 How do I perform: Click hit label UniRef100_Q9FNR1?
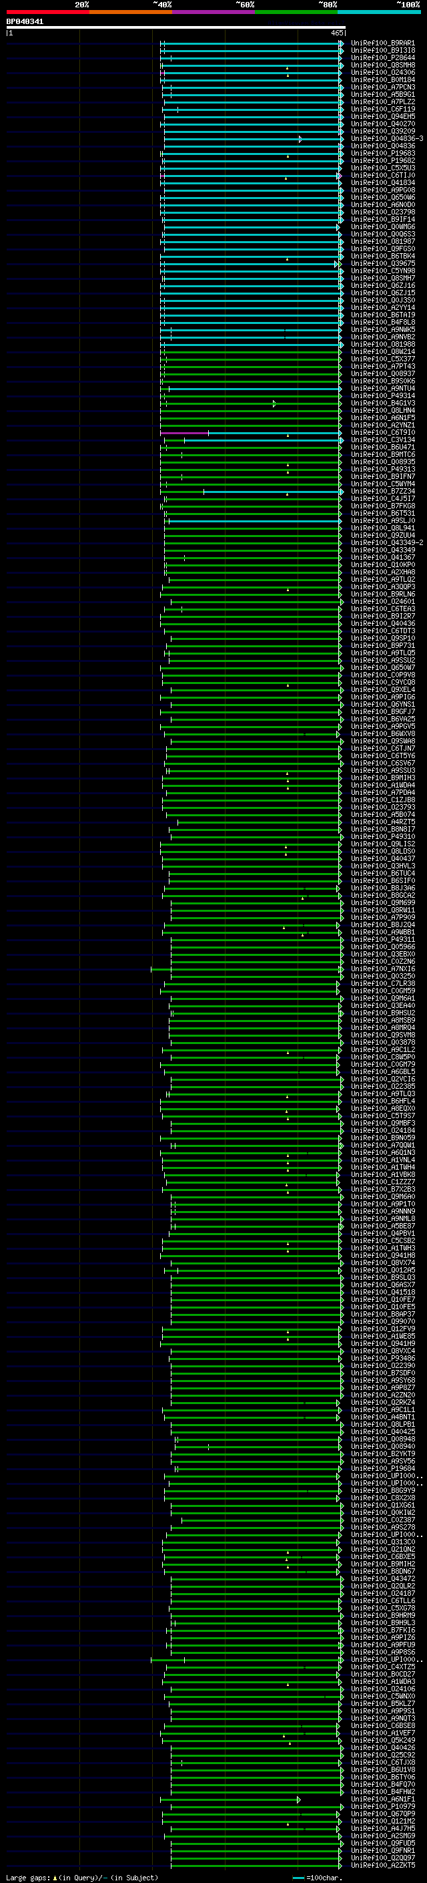(x=382, y=1851)
